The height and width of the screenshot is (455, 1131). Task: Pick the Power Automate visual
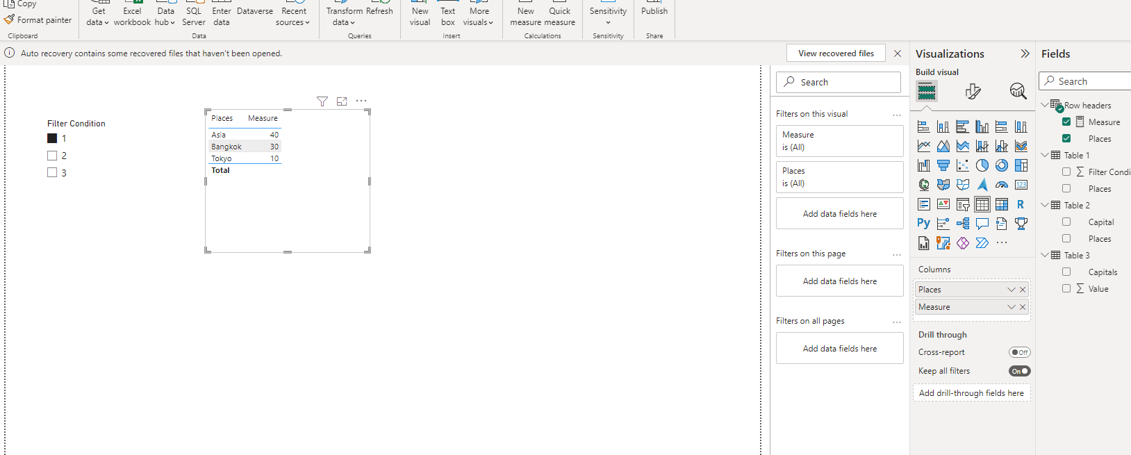pyautogui.click(x=982, y=243)
